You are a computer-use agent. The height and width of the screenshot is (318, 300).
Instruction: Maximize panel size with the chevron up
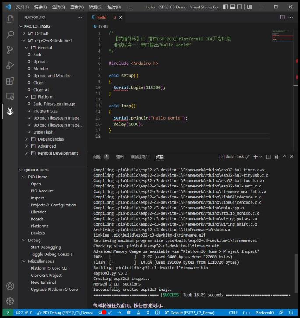pos(285,156)
